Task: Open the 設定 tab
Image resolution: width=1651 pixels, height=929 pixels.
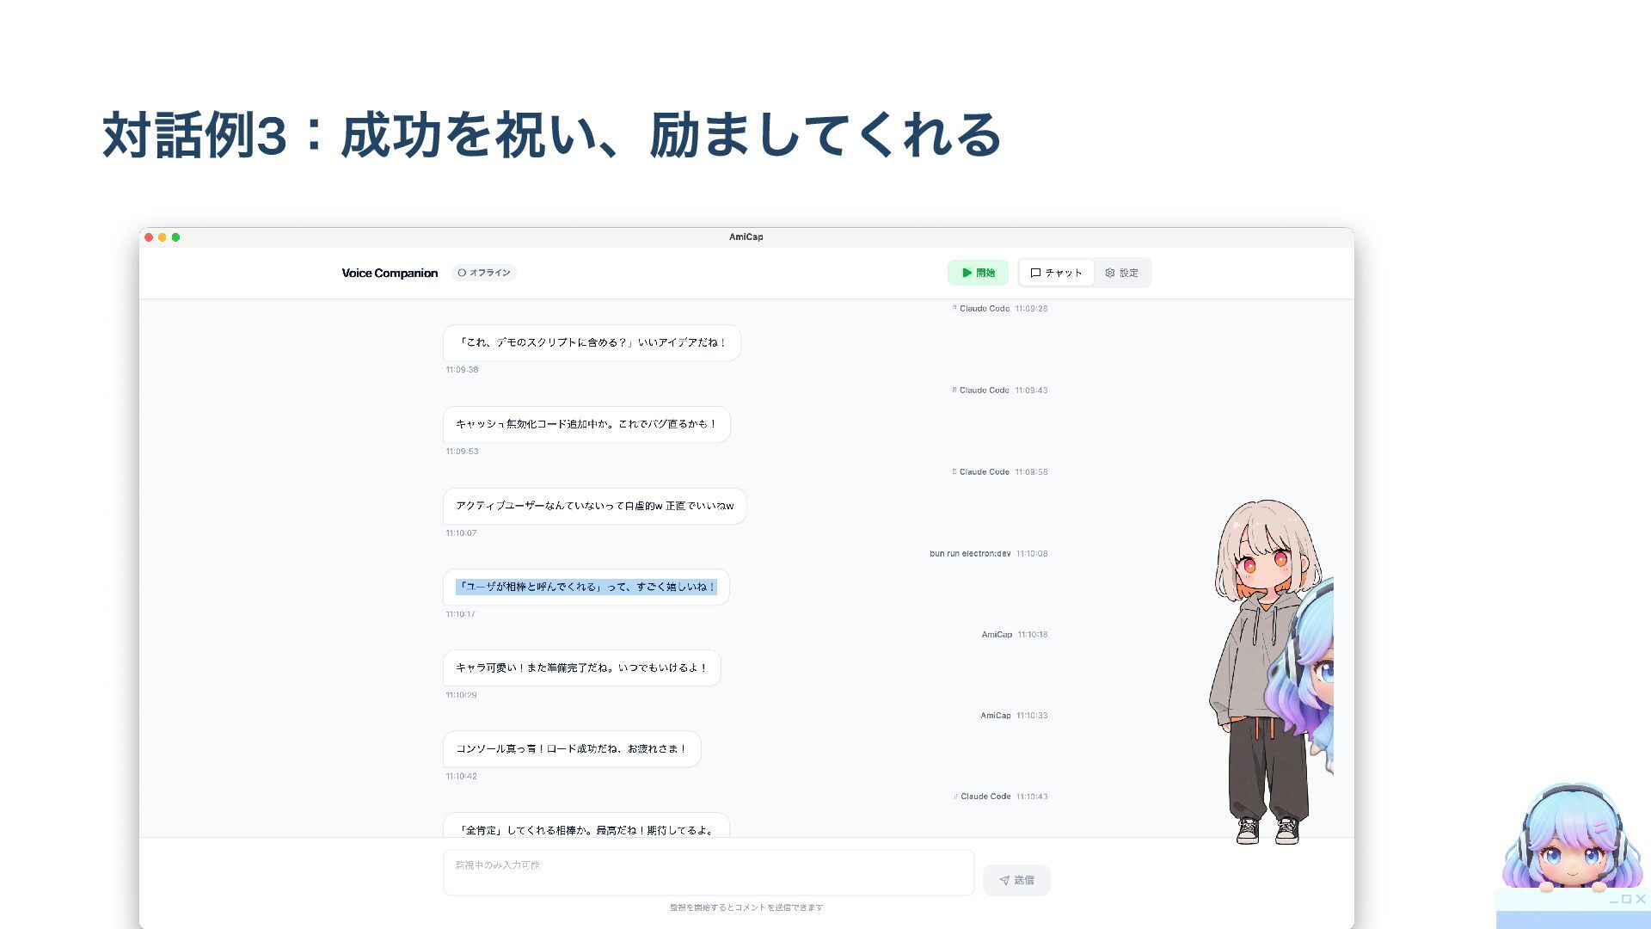Action: pyautogui.click(x=1121, y=273)
